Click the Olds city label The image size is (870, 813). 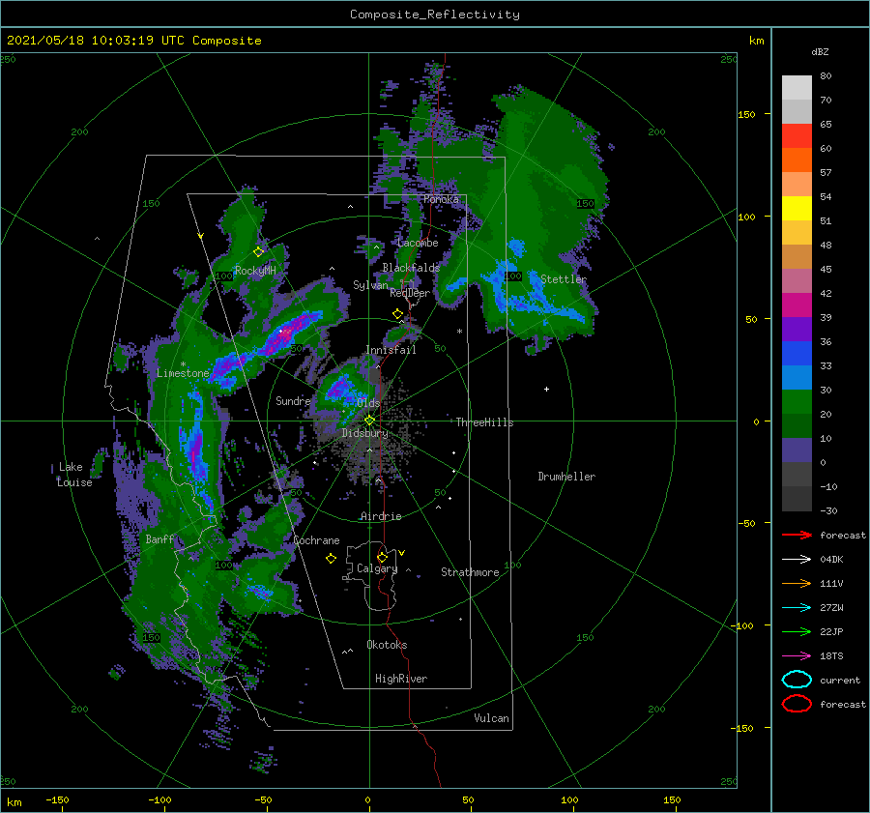coord(368,403)
